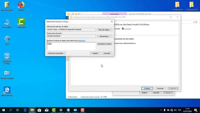Viewport: 200px width, 113px height.
Task: Show hidden system tray icons
Action: pos(161,110)
